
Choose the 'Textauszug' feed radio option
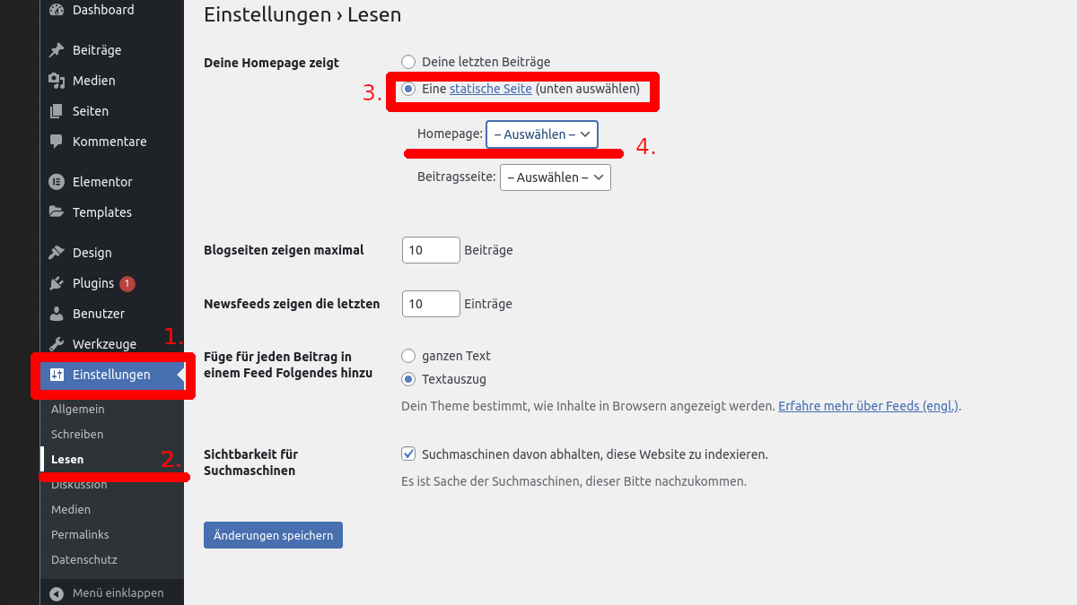(x=408, y=379)
